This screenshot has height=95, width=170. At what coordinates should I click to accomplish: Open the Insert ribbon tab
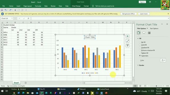(x=18, y=6)
